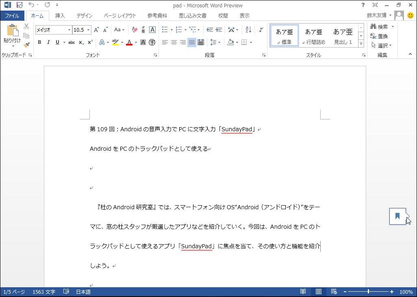Apply bold formatting to text

coord(39,42)
